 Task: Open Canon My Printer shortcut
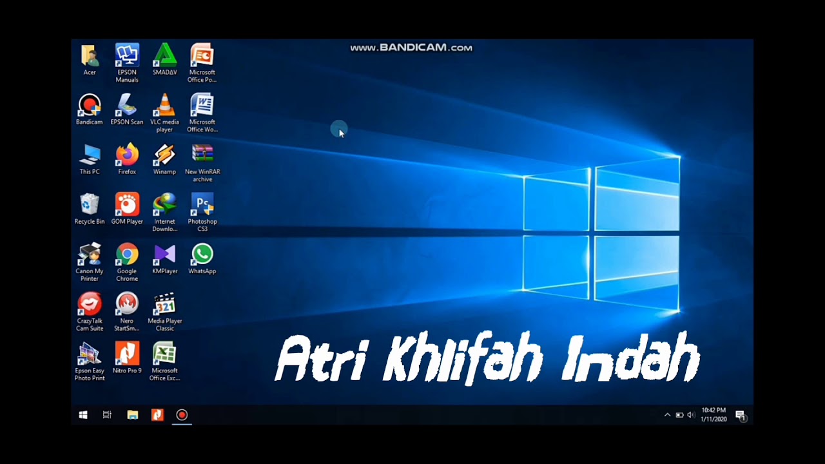click(90, 262)
